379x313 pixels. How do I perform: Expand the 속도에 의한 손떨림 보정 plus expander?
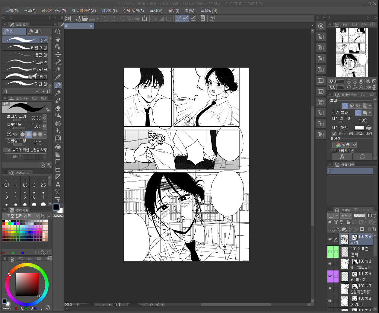(5, 150)
